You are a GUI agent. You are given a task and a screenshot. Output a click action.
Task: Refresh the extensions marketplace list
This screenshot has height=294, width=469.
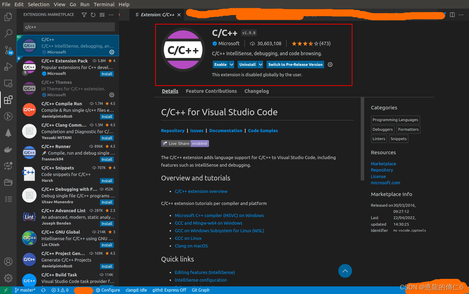[x=93, y=15]
